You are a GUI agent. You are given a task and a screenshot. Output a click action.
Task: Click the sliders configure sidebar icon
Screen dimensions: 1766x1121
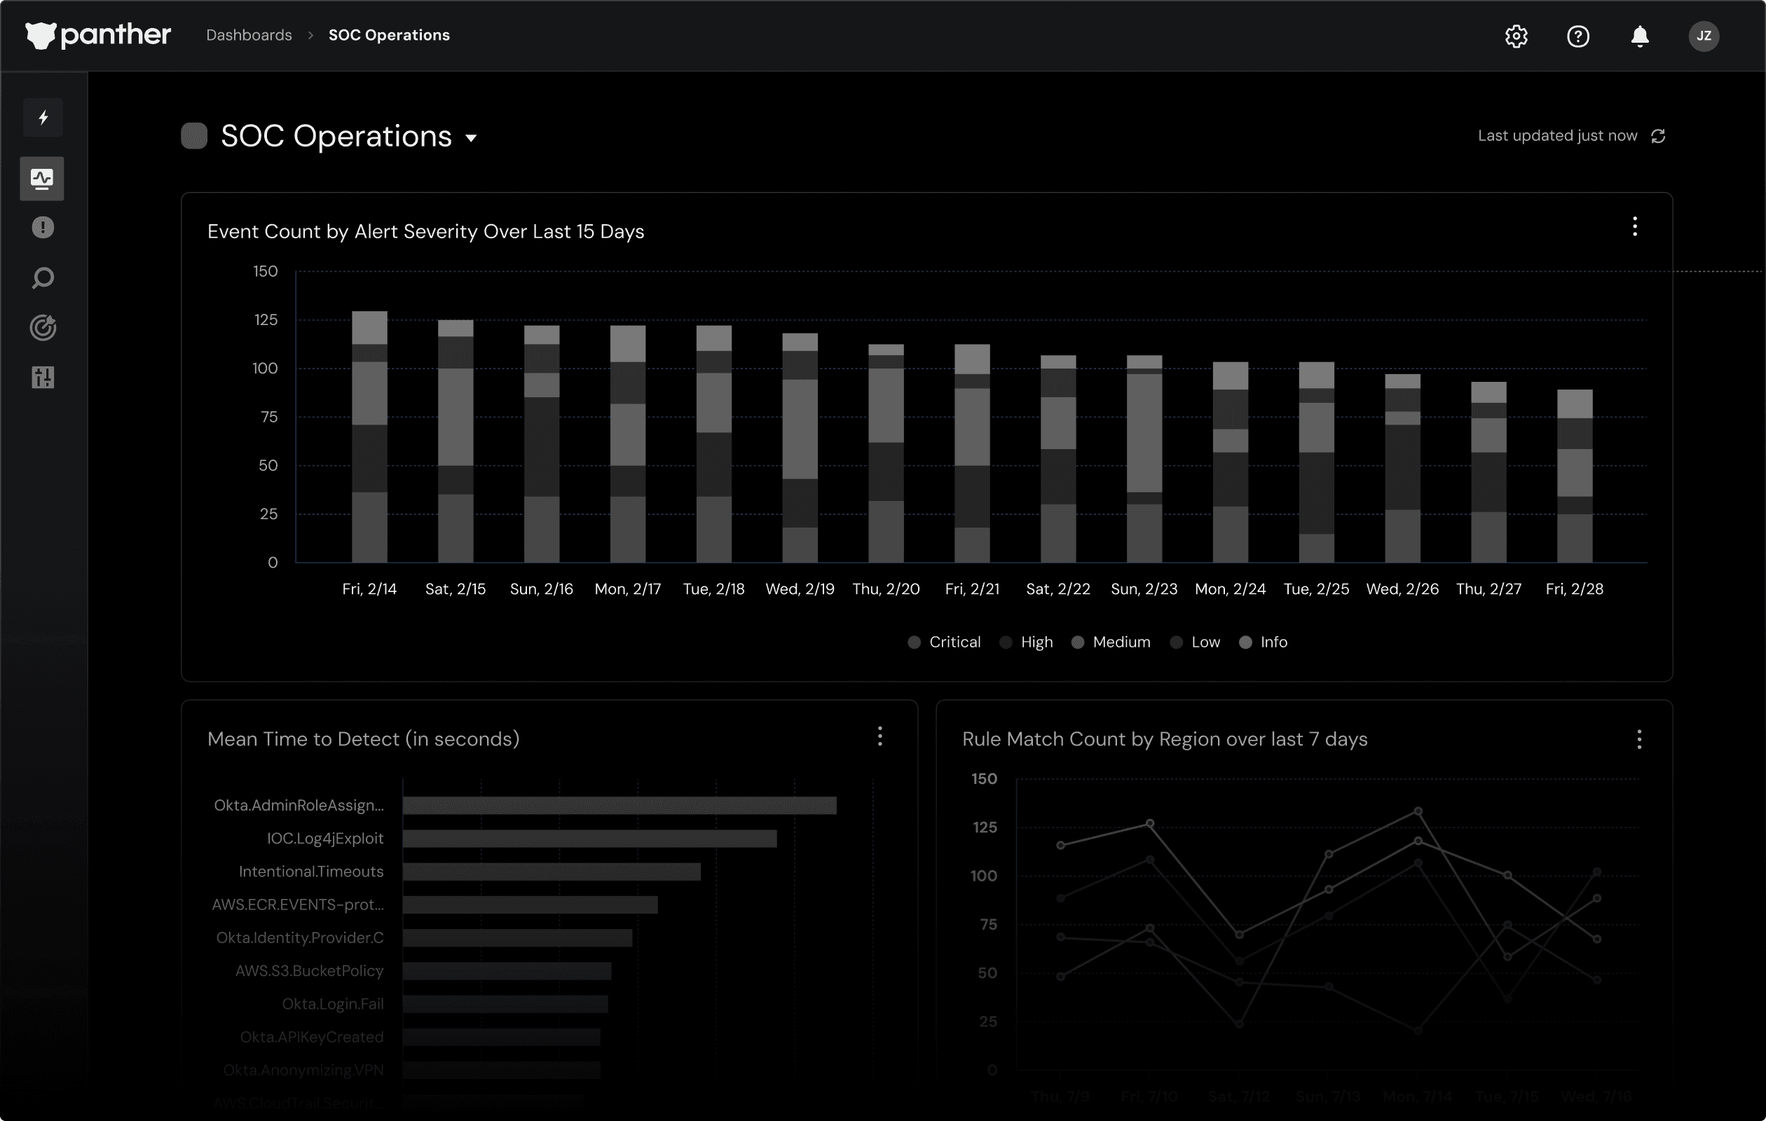tap(43, 378)
